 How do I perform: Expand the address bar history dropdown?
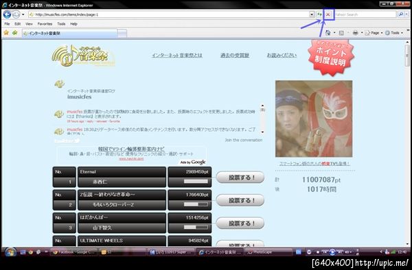click(312, 14)
